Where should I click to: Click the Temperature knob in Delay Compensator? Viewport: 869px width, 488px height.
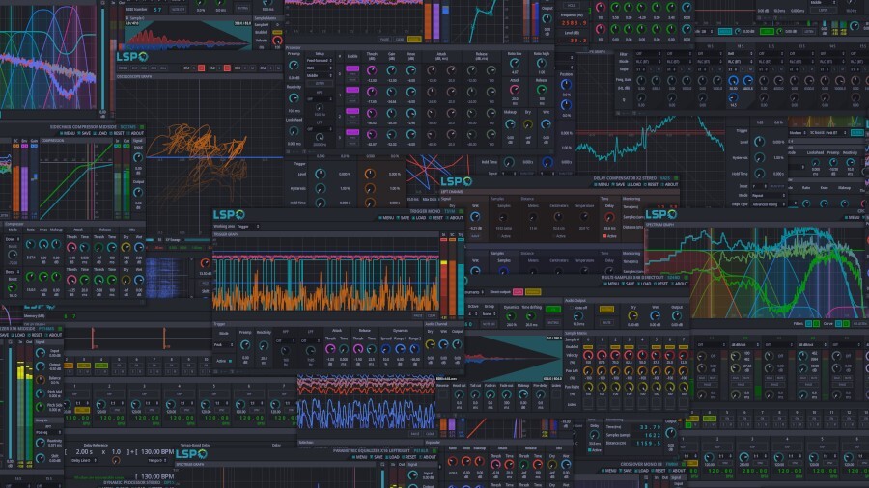pyautogui.click(x=584, y=216)
